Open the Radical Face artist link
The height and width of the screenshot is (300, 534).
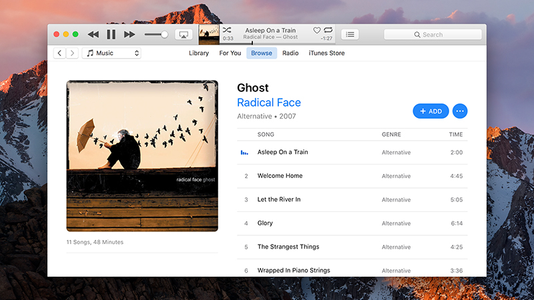click(269, 103)
